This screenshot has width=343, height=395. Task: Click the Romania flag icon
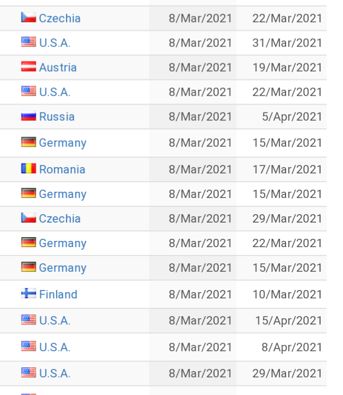click(x=28, y=169)
